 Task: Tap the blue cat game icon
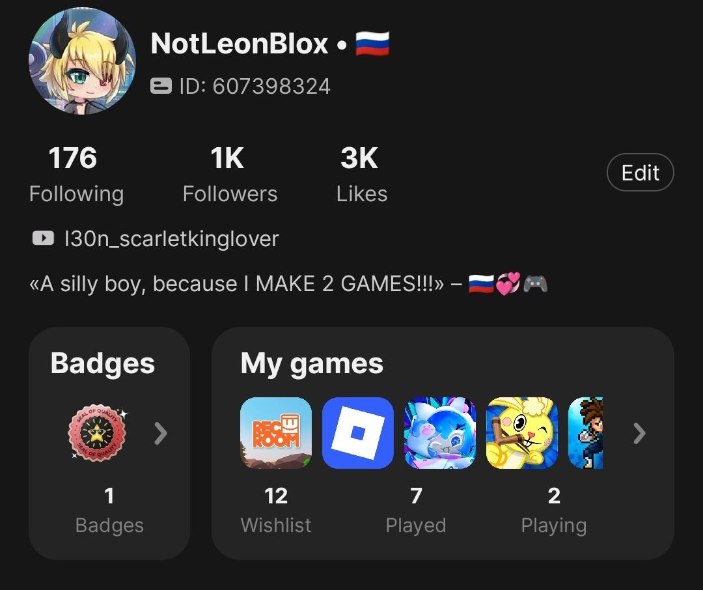point(440,433)
